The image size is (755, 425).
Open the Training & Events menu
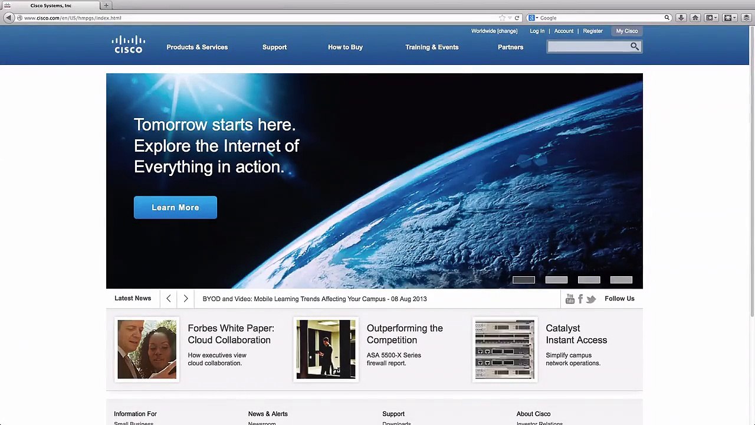pos(432,47)
